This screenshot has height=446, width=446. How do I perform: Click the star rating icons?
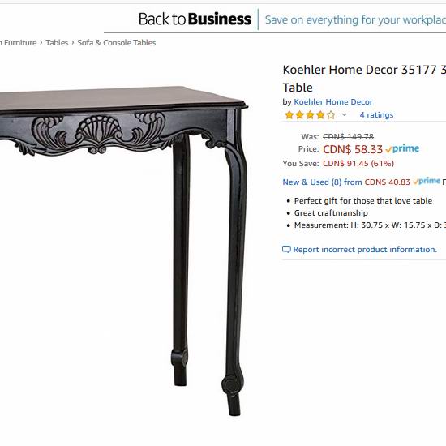tap(310, 115)
